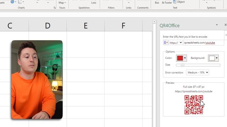Click the vertical scrollbar up arrow
This screenshot has width=227, height=127.
pyautogui.click(x=154, y=22)
